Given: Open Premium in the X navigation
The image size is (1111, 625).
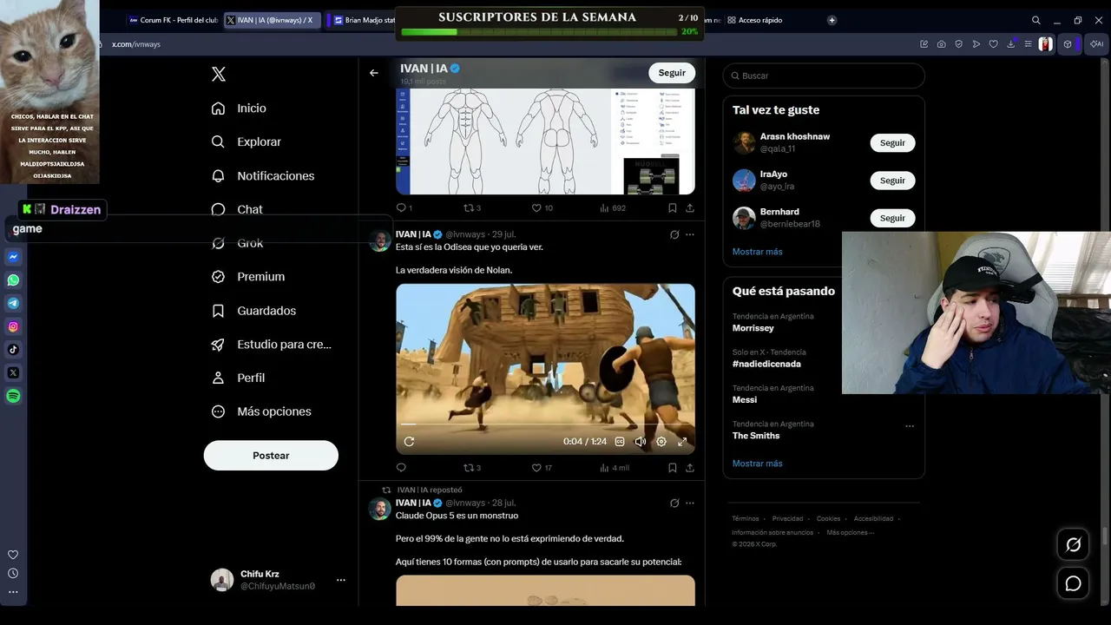Looking at the screenshot, I should [248, 277].
